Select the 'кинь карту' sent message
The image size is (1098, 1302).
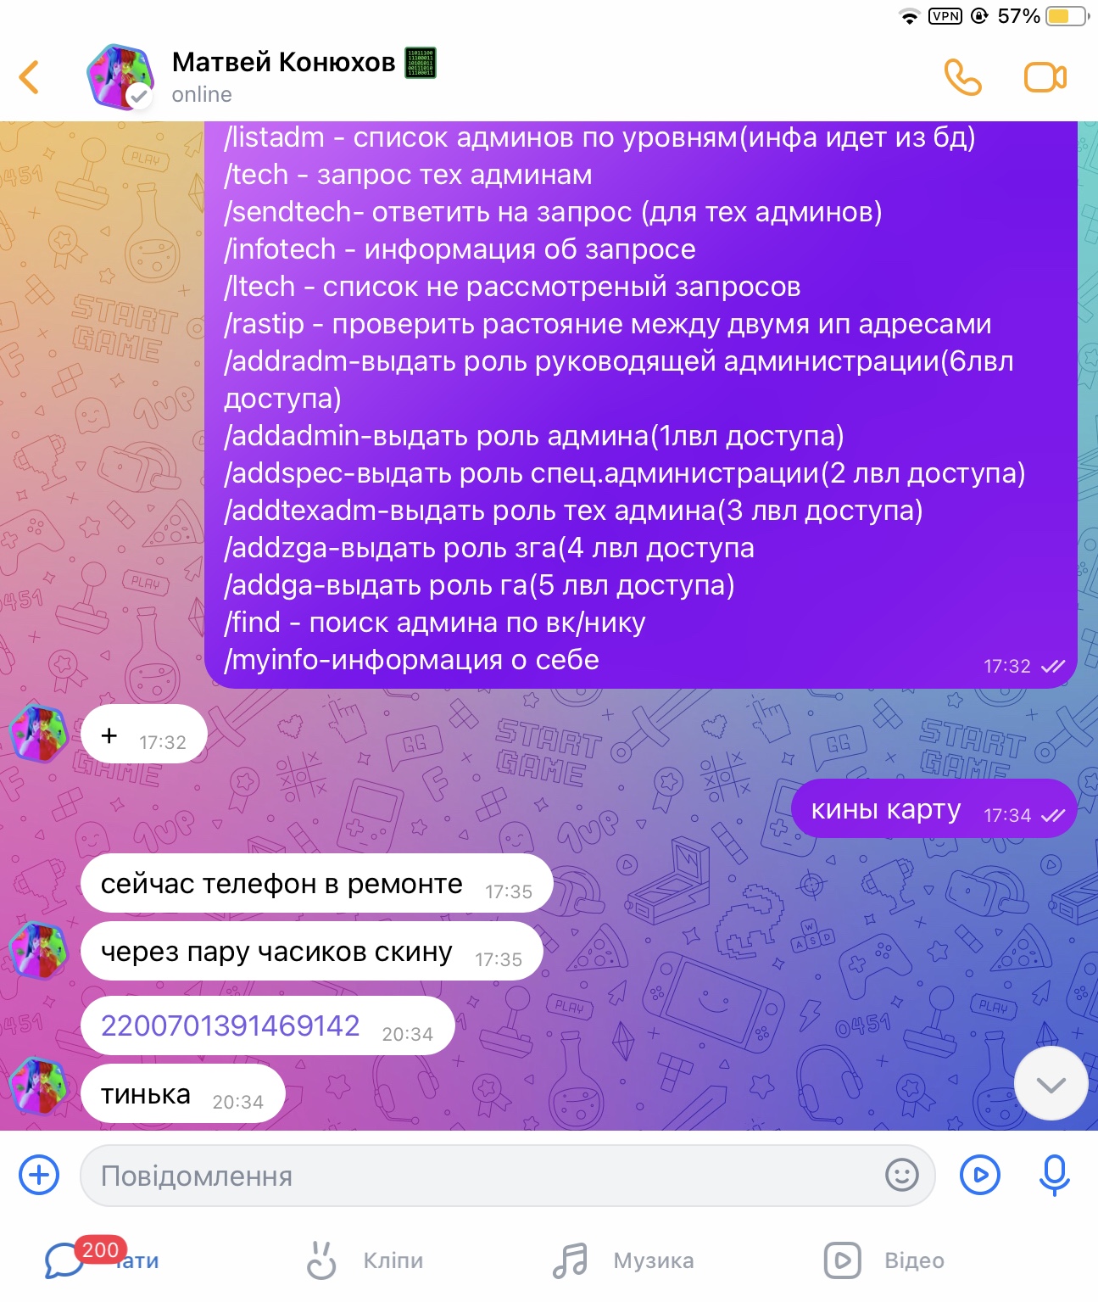click(933, 809)
